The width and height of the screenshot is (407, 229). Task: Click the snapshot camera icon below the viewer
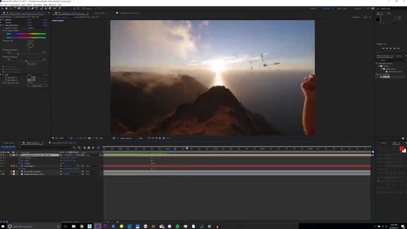coord(89,138)
